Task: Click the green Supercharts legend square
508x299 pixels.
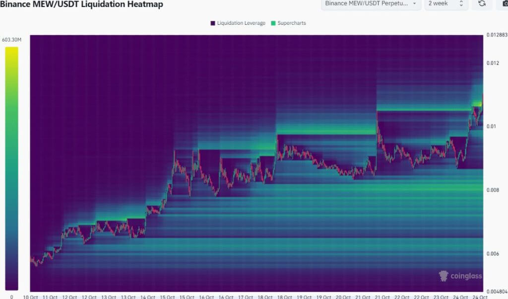Action: (x=273, y=23)
